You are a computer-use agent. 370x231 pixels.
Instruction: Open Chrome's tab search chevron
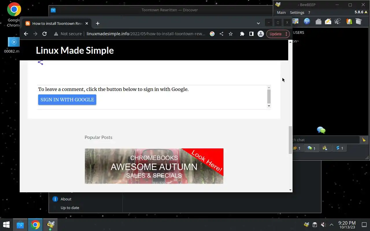tap(258, 23)
